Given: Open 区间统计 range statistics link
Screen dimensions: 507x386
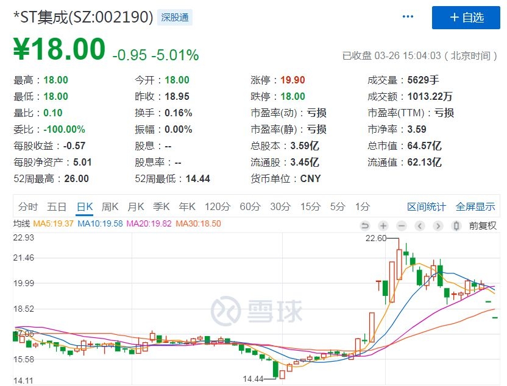Looking at the screenshot, I should coord(427,206).
